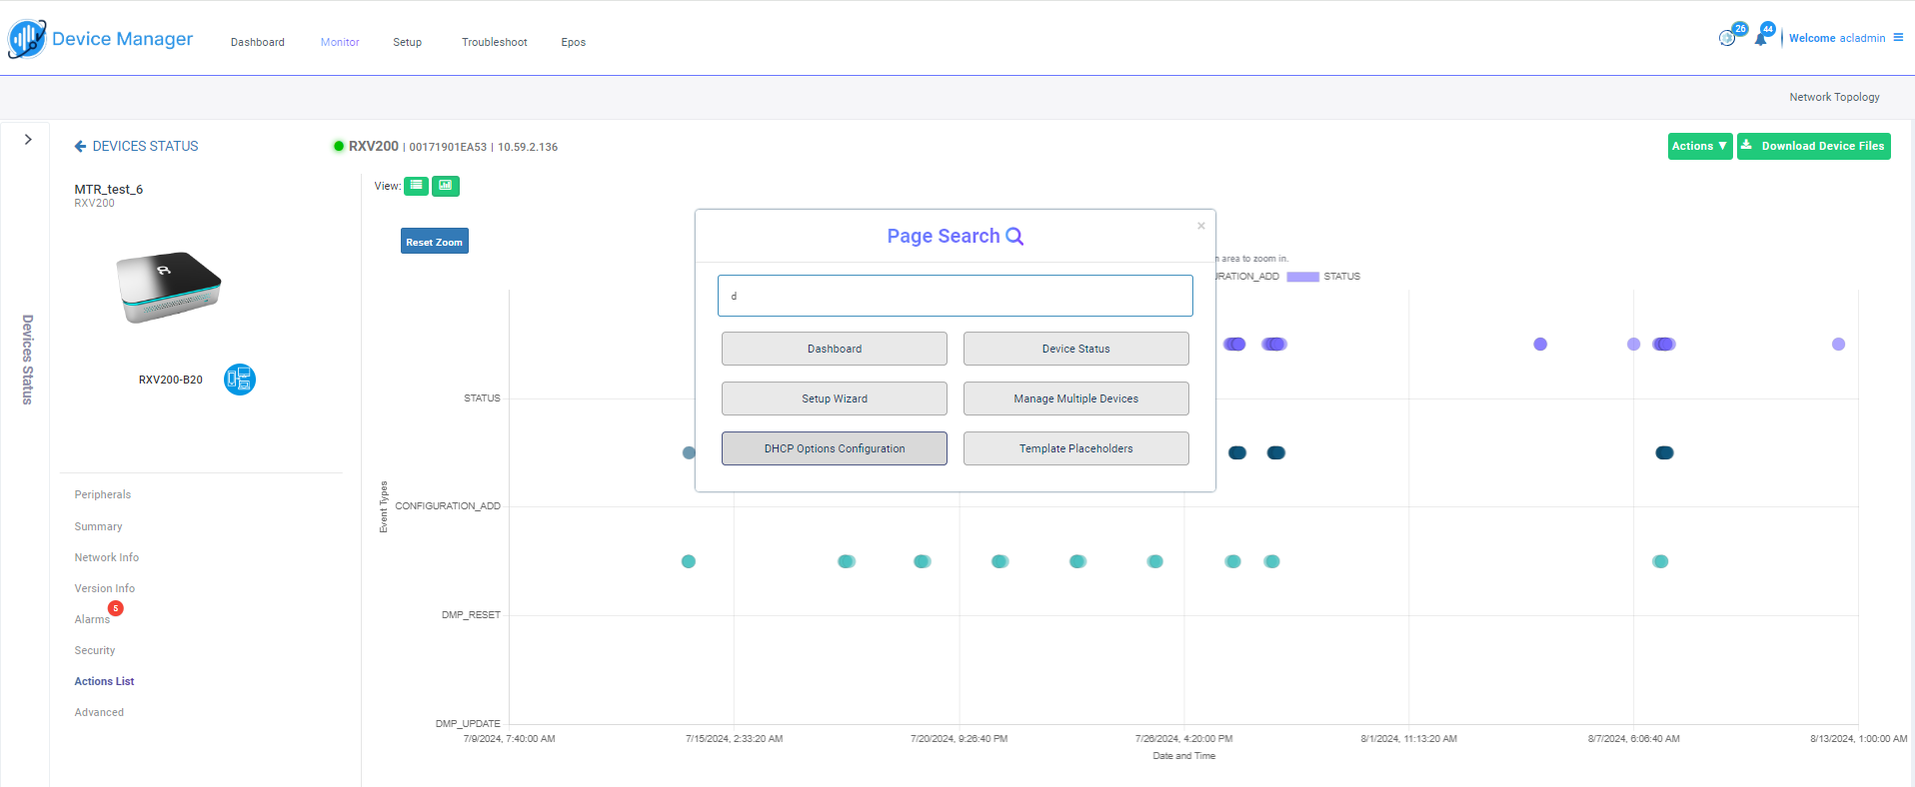Image resolution: width=1915 pixels, height=787 pixels.
Task: Click the DEVICES STATUS heading link
Action: [x=145, y=146]
